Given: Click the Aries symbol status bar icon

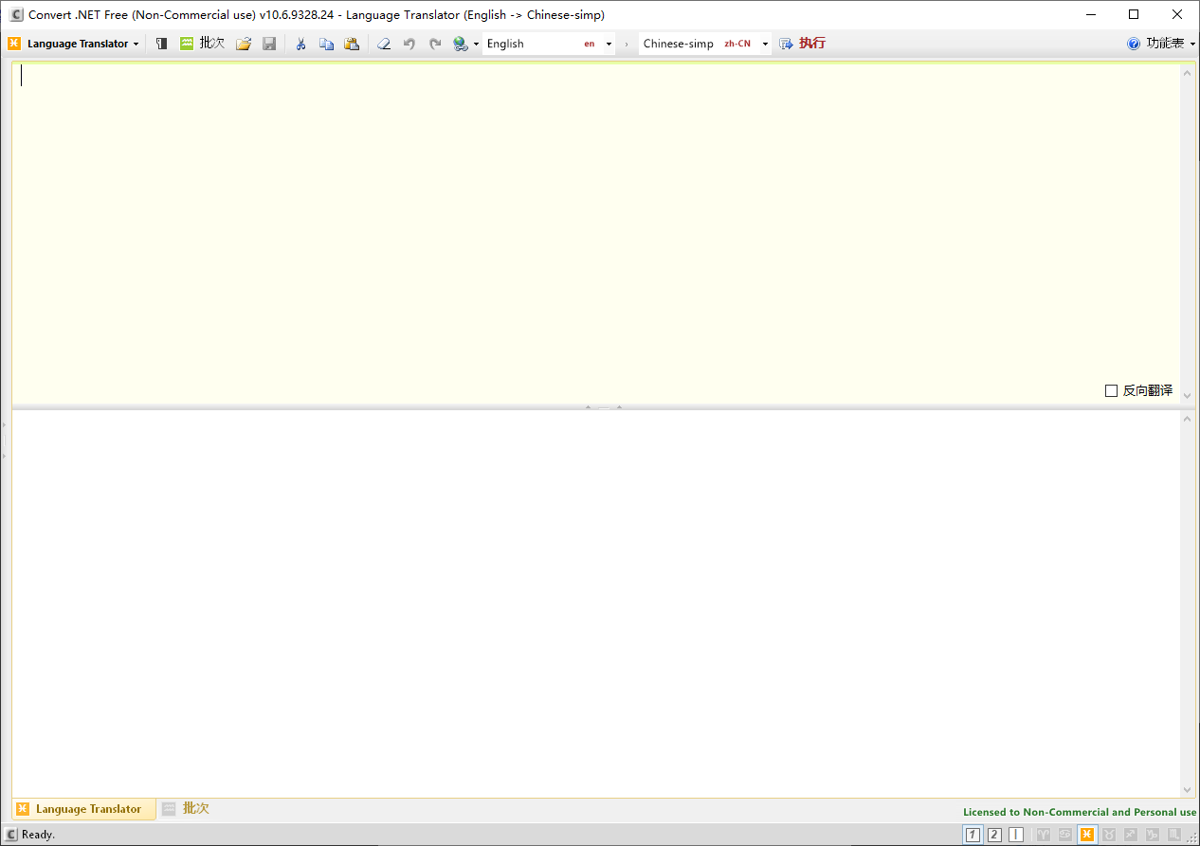Looking at the screenshot, I should pyautogui.click(x=1044, y=835).
